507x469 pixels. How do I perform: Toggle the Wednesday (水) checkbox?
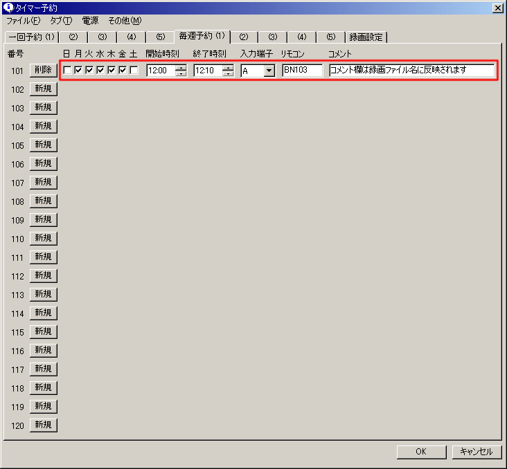pos(100,70)
